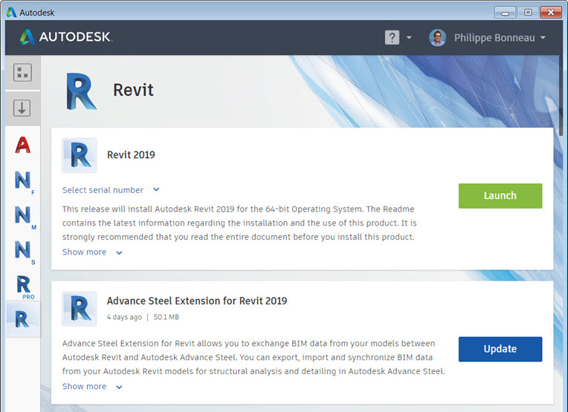
Task: Update Advance Steel Extension for Revit 2019
Action: [500, 349]
